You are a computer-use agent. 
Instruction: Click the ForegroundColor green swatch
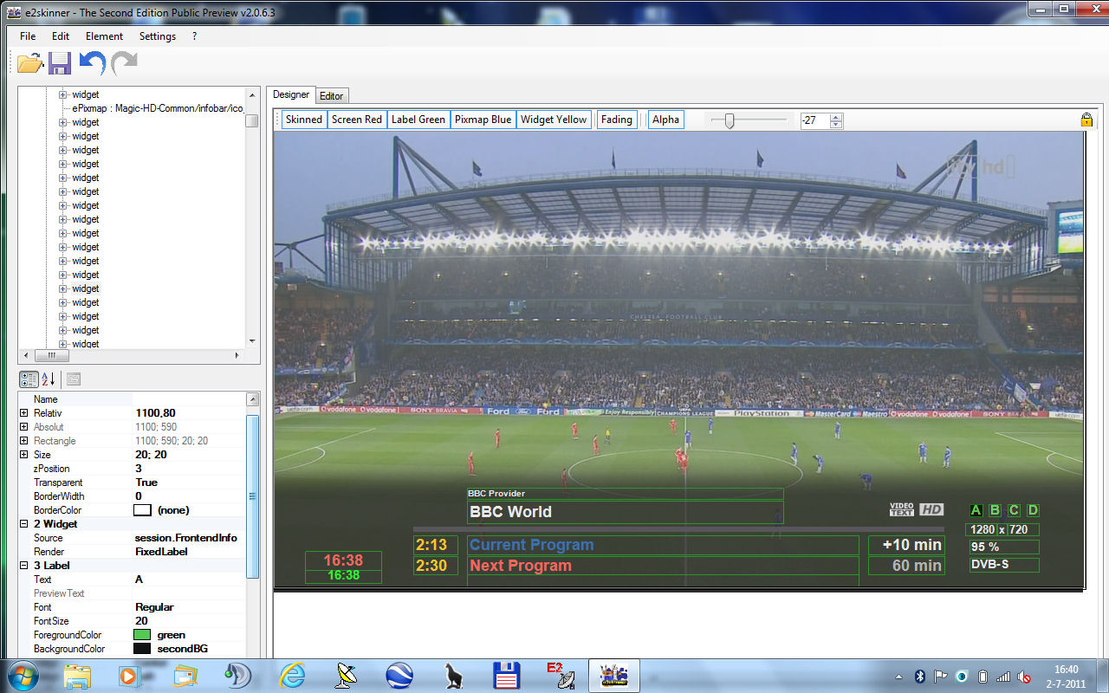(x=142, y=635)
